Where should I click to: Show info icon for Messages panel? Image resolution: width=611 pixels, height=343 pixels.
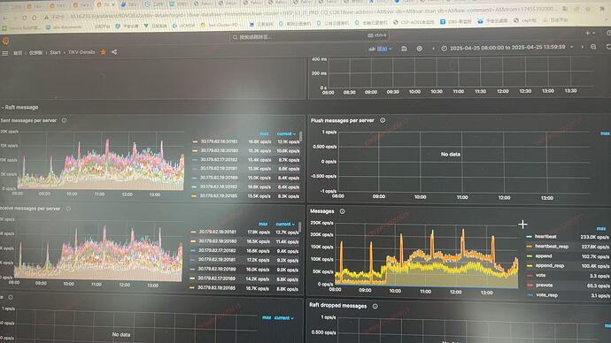click(x=342, y=211)
